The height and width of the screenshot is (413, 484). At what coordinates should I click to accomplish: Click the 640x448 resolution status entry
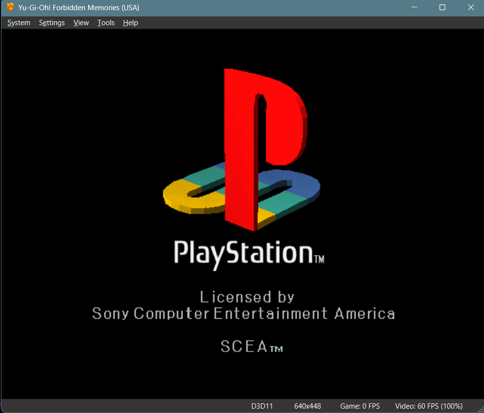click(x=307, y=406)
